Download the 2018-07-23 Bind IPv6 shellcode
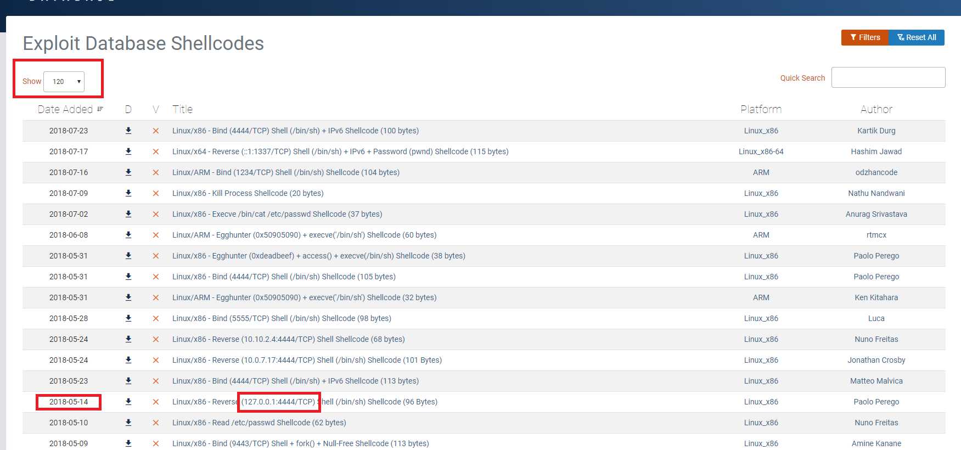This screenshot has height=450, width=961. (x=128, y=131)
